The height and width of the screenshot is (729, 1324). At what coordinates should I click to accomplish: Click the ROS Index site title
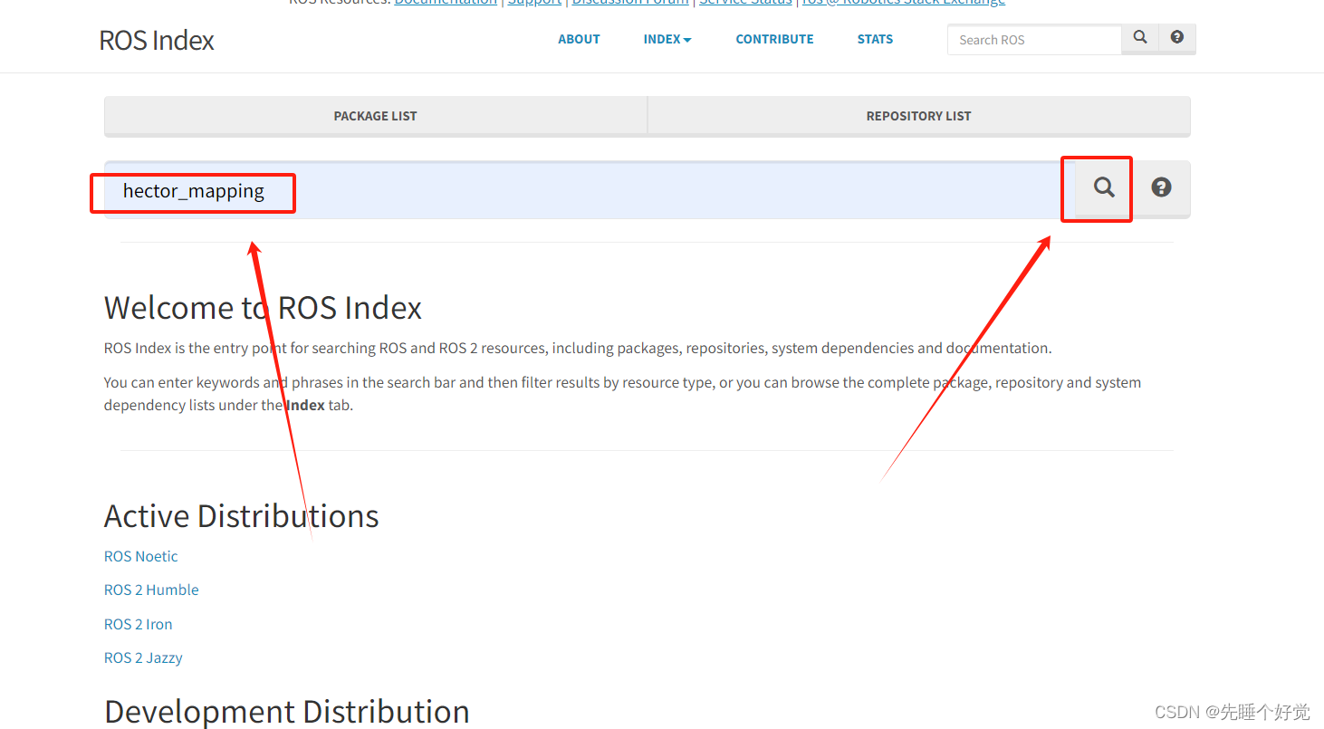click(157, 40)
